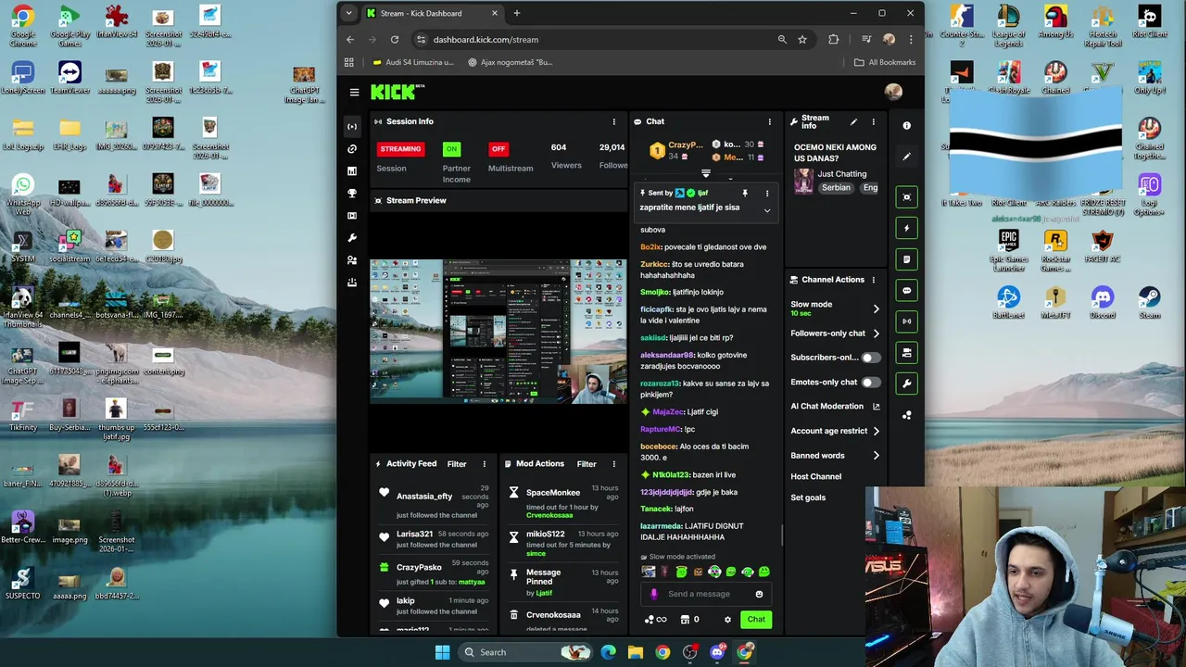Open the analytics bar chart sidebar icon
This screenshot has width=1186, height=667.
352,171
